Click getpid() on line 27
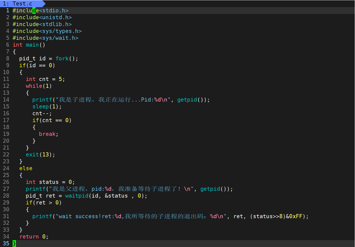This screenshot has width=355, height=247. click(x=213, y=189)
